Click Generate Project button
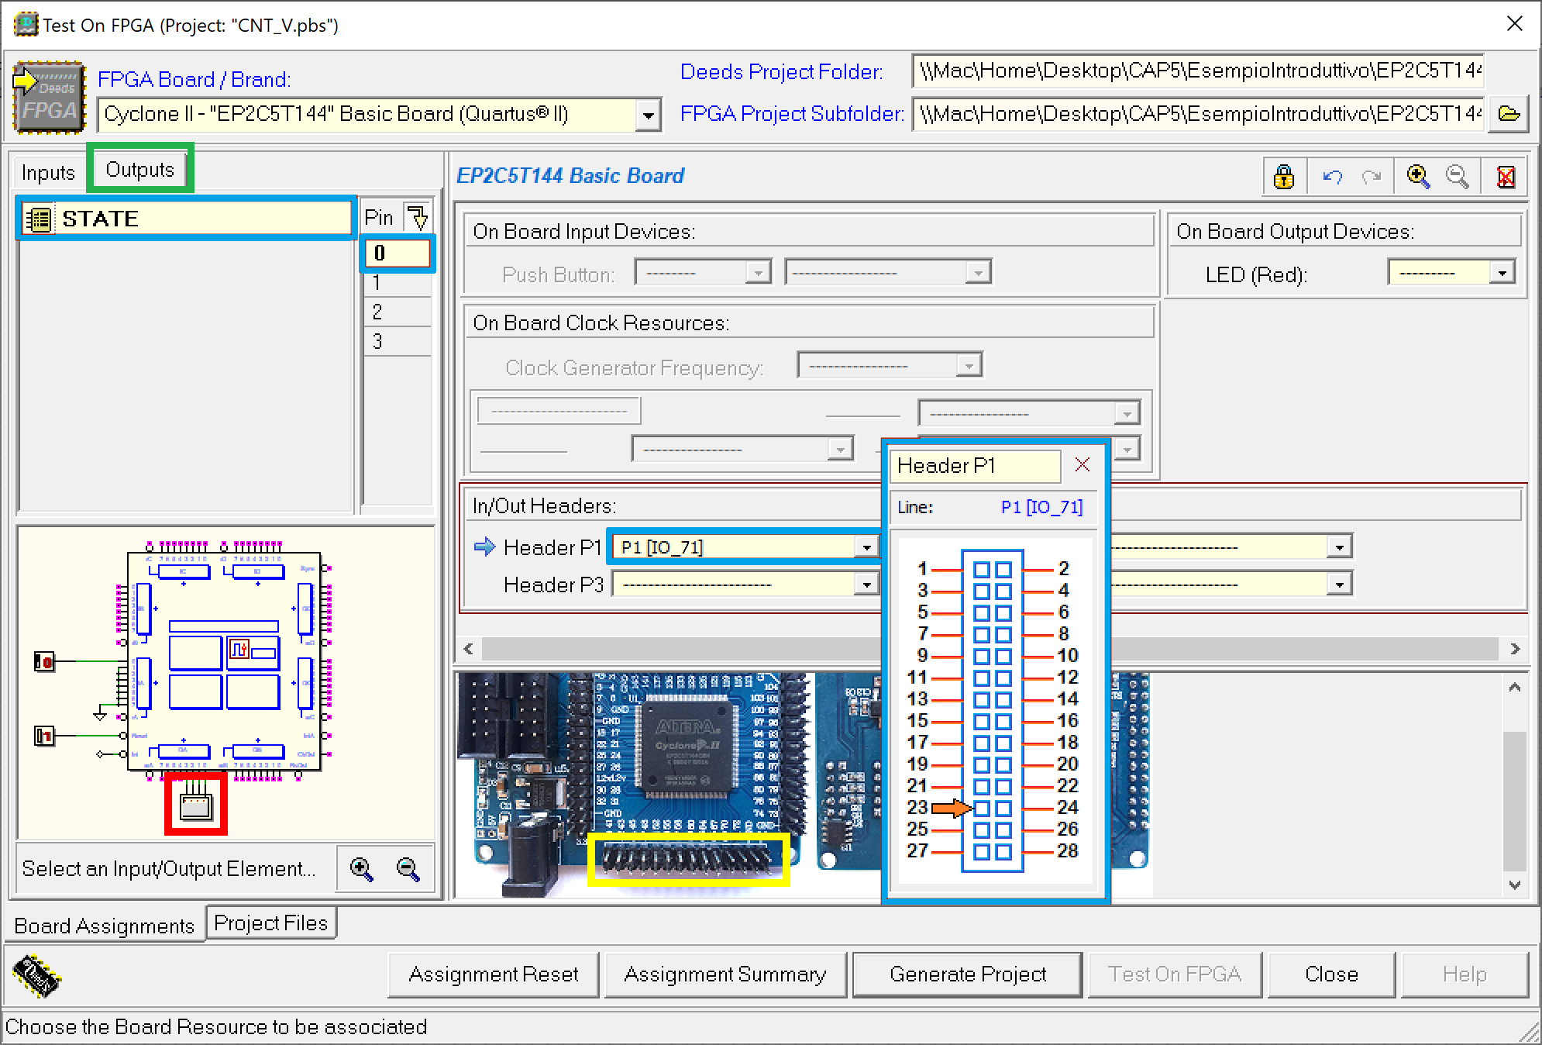This screenshot has height=1045, width=1542. 968,974
